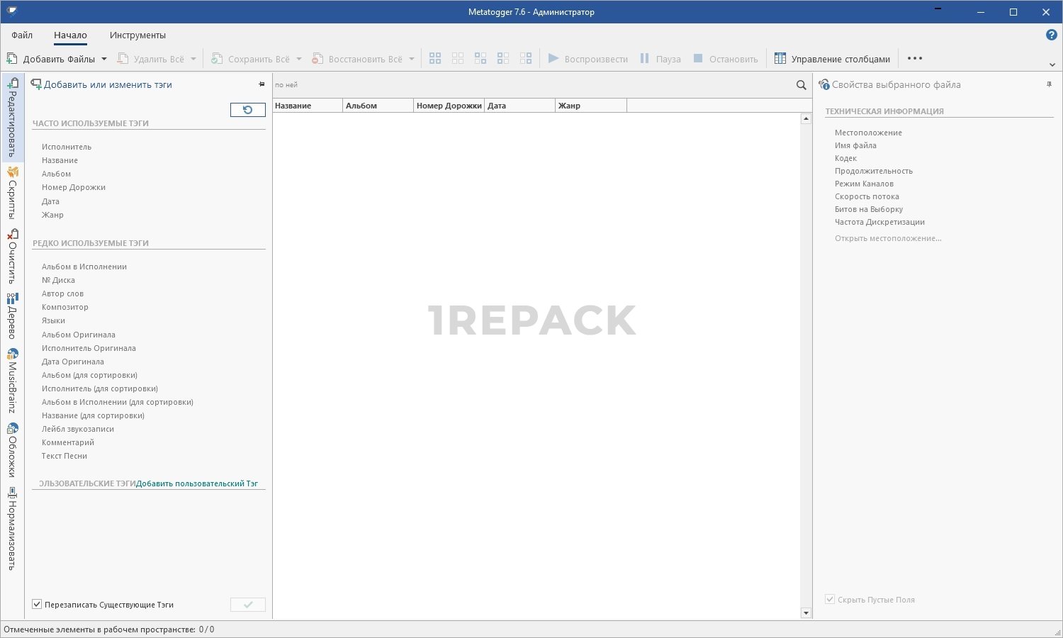Collapse the ribbon with the chevron
Screen dimensions: 1063x638
click(1052, 65)
